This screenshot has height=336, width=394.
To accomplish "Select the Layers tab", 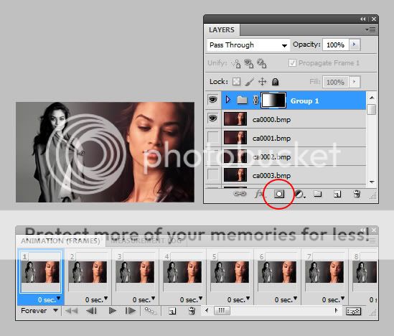I will coord(222,30).
